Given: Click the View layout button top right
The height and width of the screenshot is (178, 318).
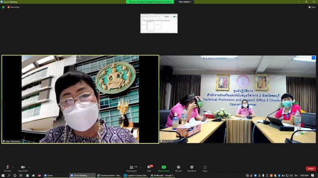Looking at the screenshot, I should (x=312, y=7).
